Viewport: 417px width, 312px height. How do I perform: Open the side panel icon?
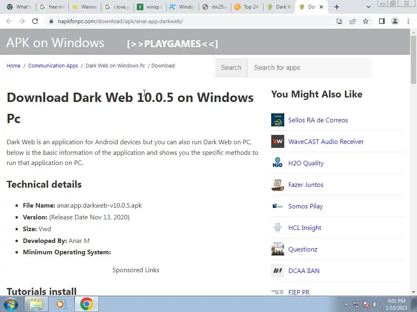382,21
